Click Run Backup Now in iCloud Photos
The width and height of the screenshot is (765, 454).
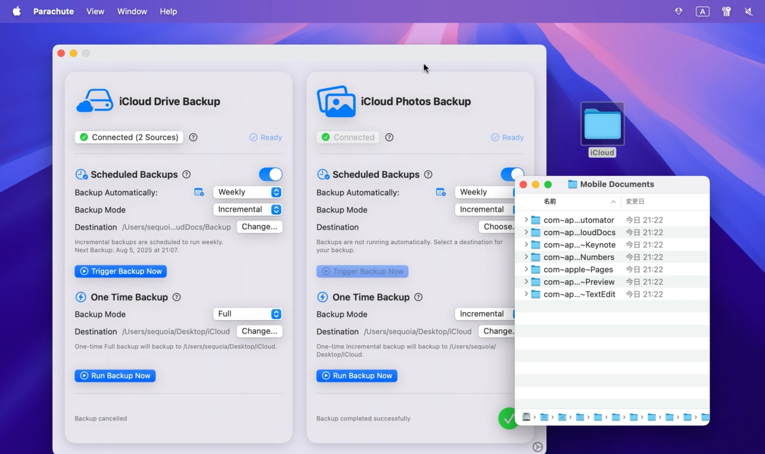[357, 376]
